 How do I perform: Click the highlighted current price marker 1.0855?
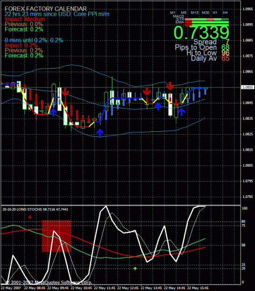(x=248, y=87)
